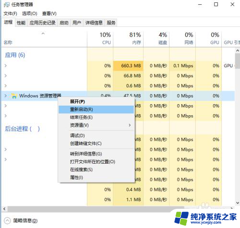Image resolution: width=240 pixels, height=228 pixels.
Task: Switch to the 服务 tab
Action: click(111, 23)
